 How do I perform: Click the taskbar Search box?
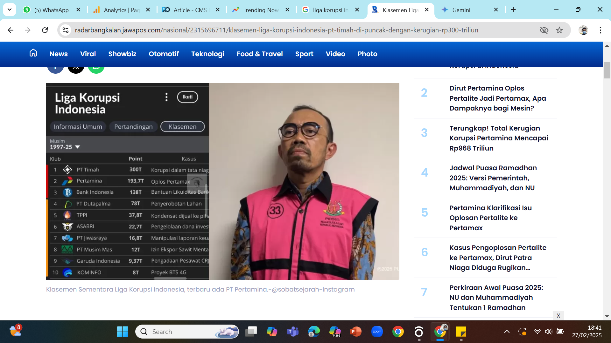coord(187,332)
